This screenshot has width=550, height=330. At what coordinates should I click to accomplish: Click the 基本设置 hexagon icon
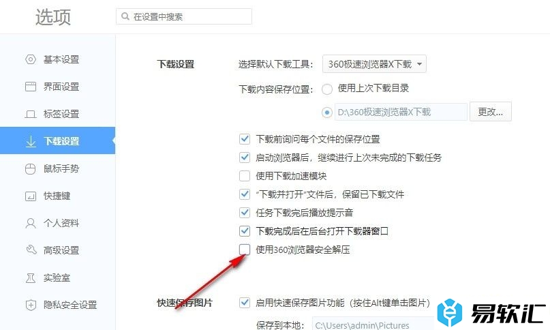31,59
